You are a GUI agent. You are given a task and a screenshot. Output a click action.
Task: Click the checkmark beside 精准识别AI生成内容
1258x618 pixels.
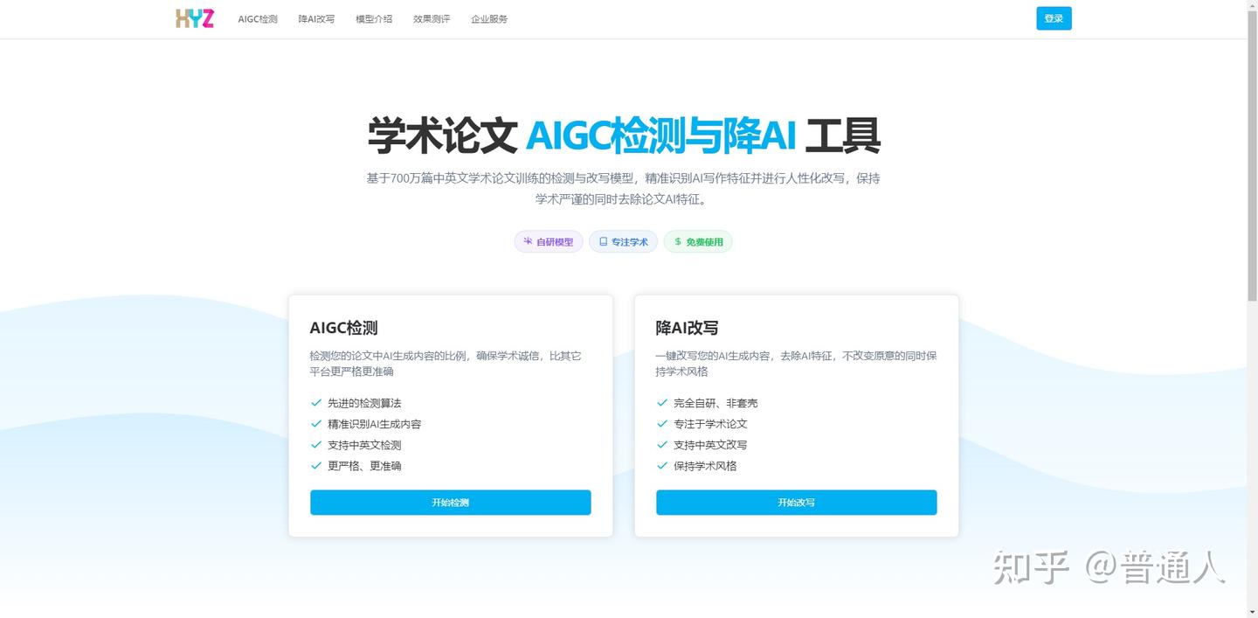[315, 424]
